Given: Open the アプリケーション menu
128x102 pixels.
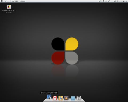Looking at the screenshot, I should pos(9,1).
